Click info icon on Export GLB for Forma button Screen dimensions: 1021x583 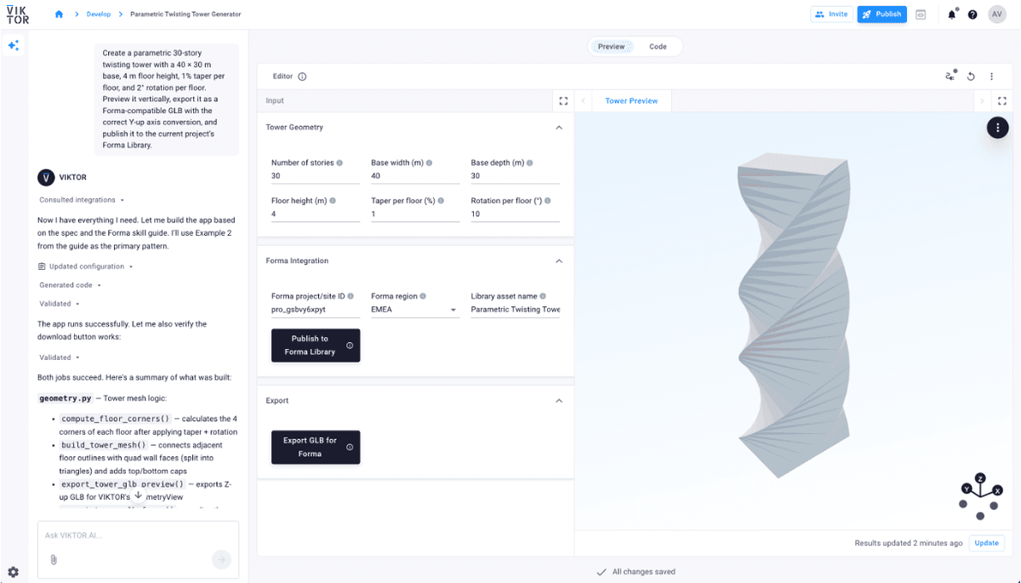pos(350,447)
